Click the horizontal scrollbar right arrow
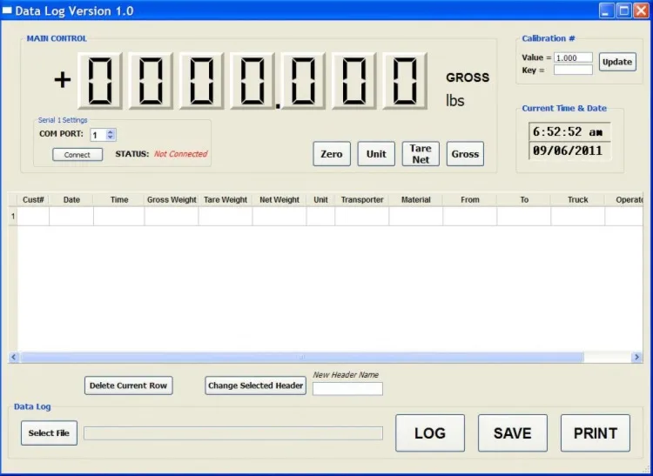Image resolution: width=653 pixels, height=476 pixels. (636, 357)
